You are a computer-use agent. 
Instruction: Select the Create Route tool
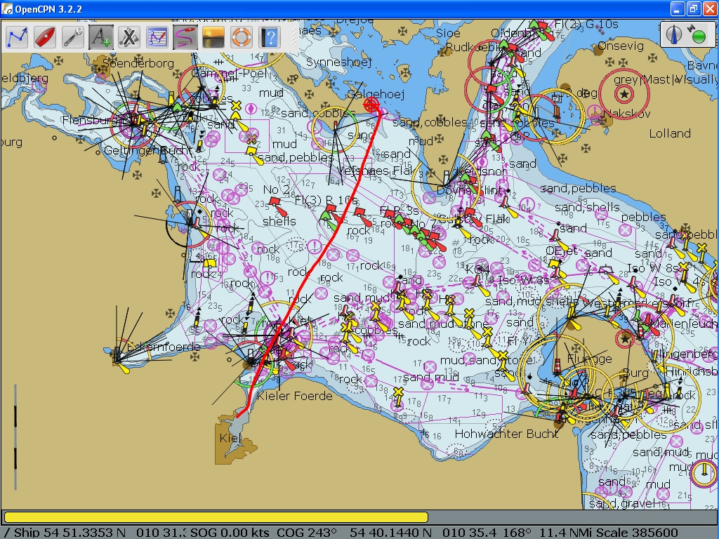click(x=17, y=37)
